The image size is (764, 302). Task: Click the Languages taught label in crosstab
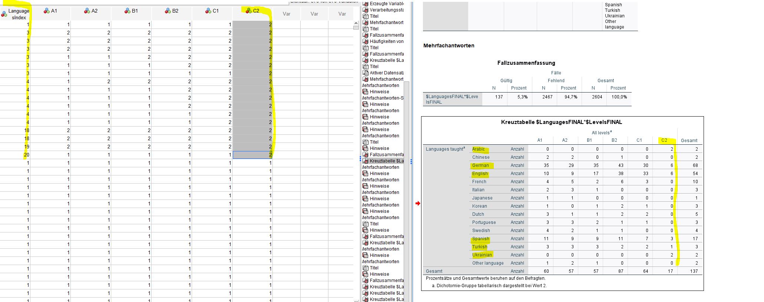(445, 149)
